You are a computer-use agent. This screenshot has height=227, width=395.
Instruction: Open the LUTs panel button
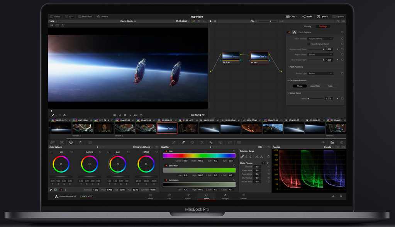[69, 16]
